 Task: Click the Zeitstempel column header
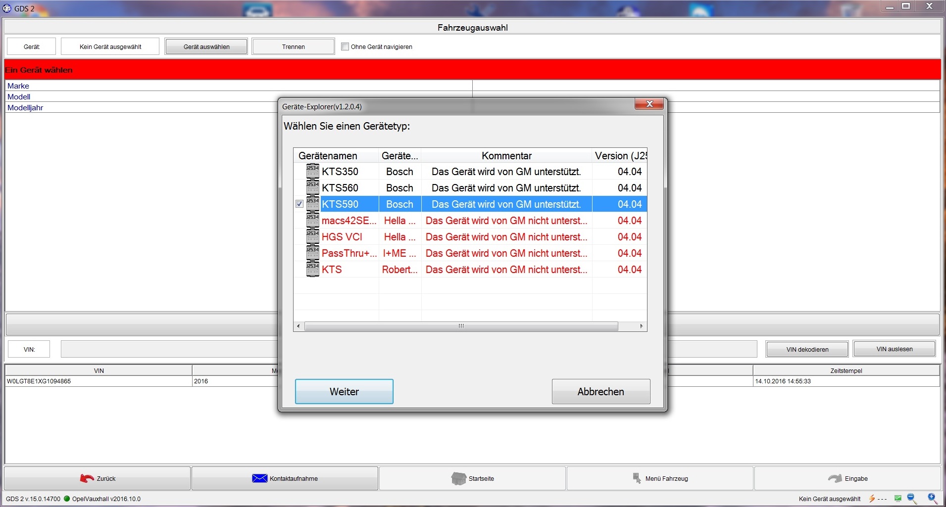[x=846, y=370]
